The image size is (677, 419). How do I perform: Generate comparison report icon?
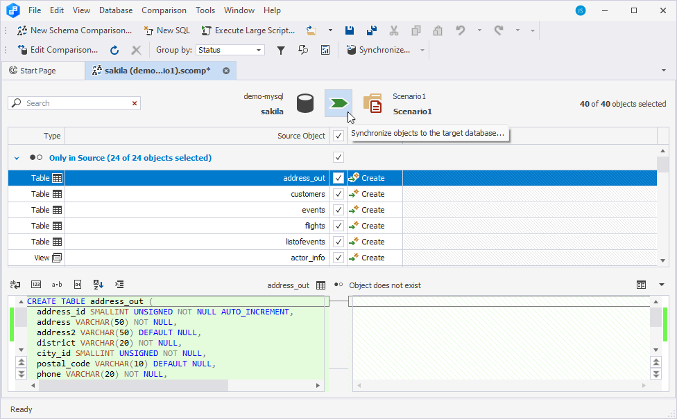[x=325, y=50]
